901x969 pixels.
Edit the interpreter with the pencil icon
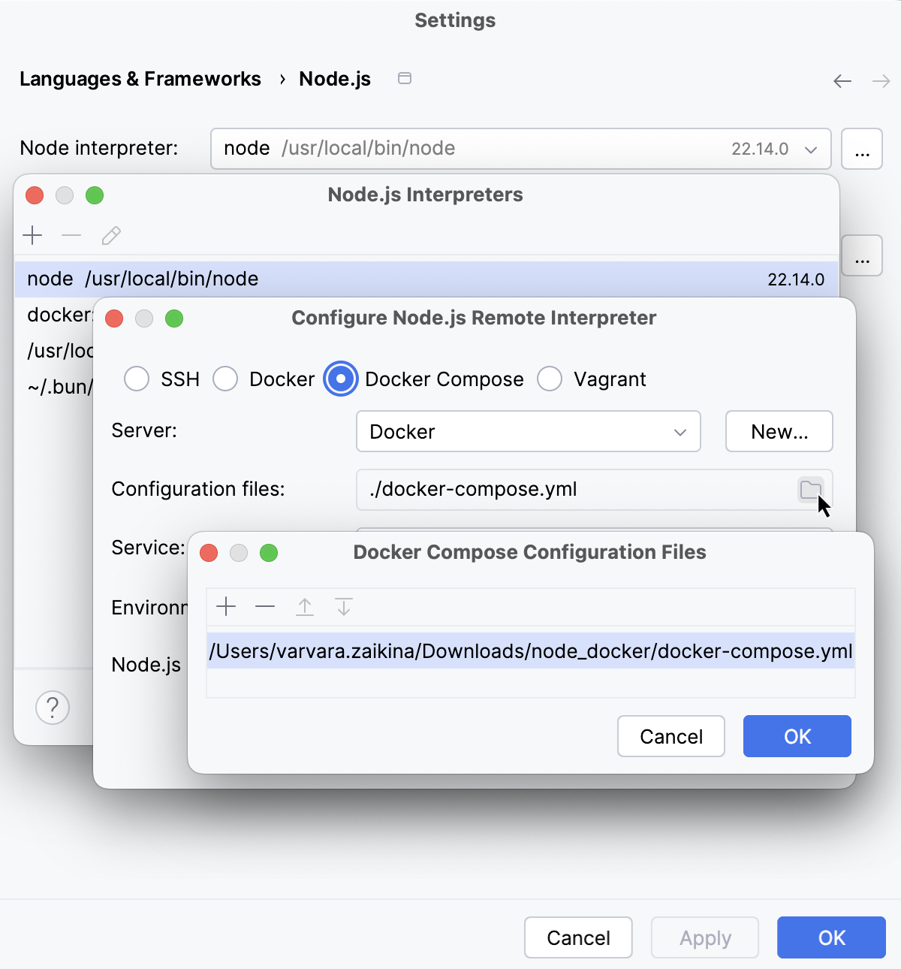click(110, 235)
